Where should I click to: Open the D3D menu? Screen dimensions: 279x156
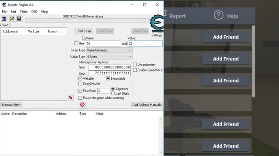click(x=34, y=12)
